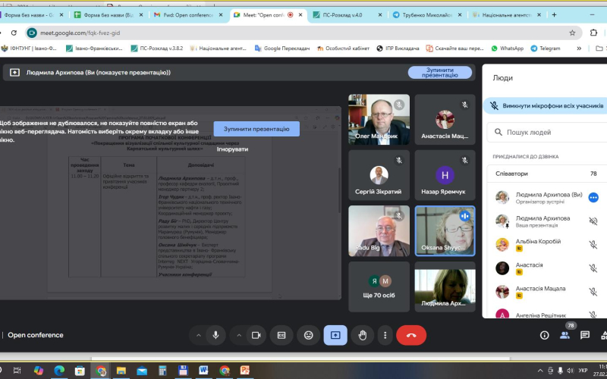This screenshot has height=379, width=607.
Task: Toggle the people panel icon showing 78
Action: (565, 335)
